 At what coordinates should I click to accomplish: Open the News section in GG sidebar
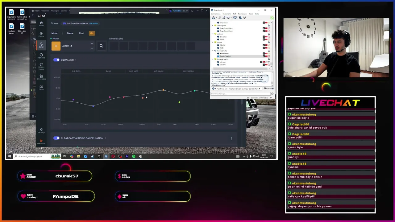(x=41, y=88)
